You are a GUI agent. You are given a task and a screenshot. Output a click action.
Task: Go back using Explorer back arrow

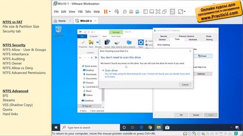pyautogui.click(x=80, y=58)
